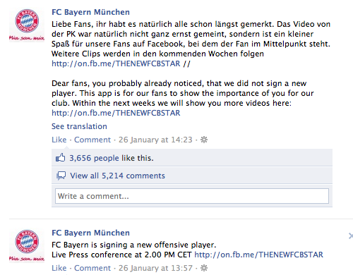This screenshot has width=353, height=275.
Task: Like the 26 January 14:23 post
Action: coord(59,140)
